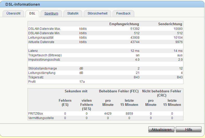This screenshot has height=138, width=205.
Task: Click the Störabstandsmarge send value 12
Action: 181,68
